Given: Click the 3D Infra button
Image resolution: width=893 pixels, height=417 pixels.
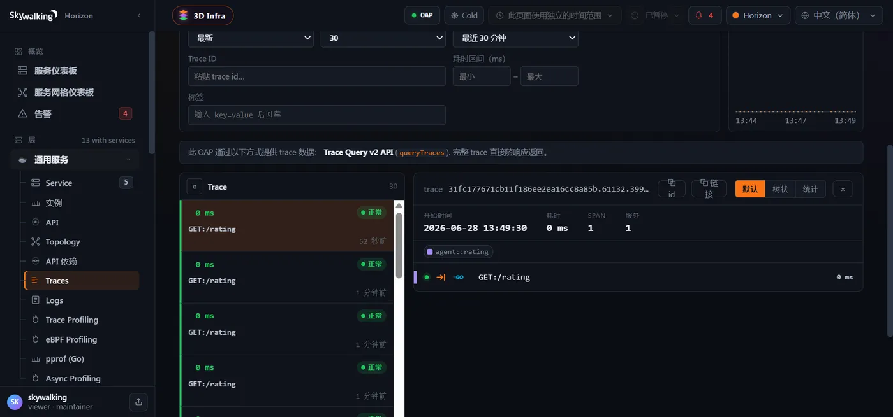Looking at the screenshot, I should [x=203, y=15].
